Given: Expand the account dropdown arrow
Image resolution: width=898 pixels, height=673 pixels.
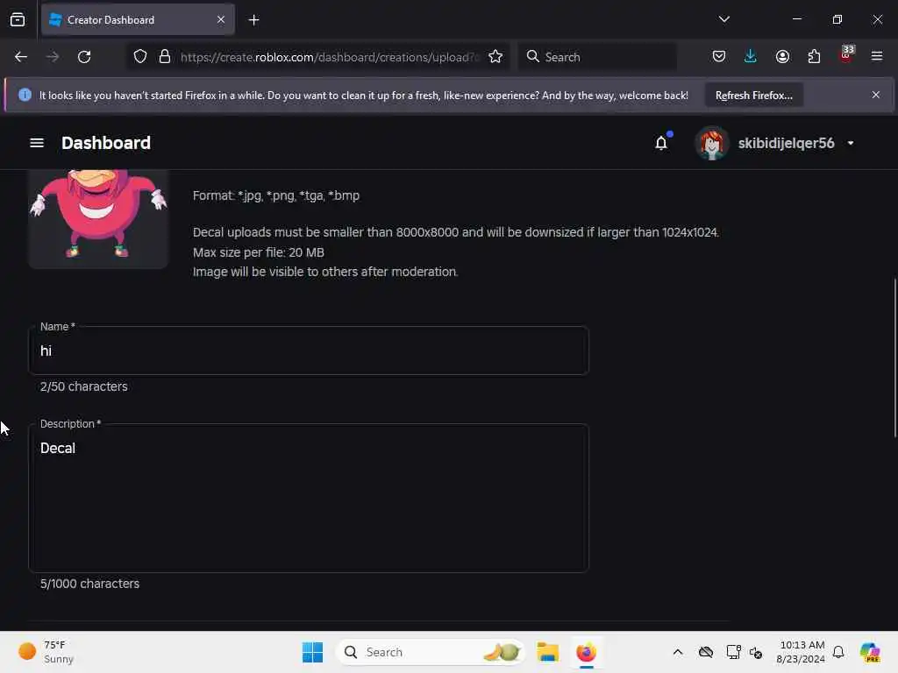Looking at the screenshot, I should (851, 143).
